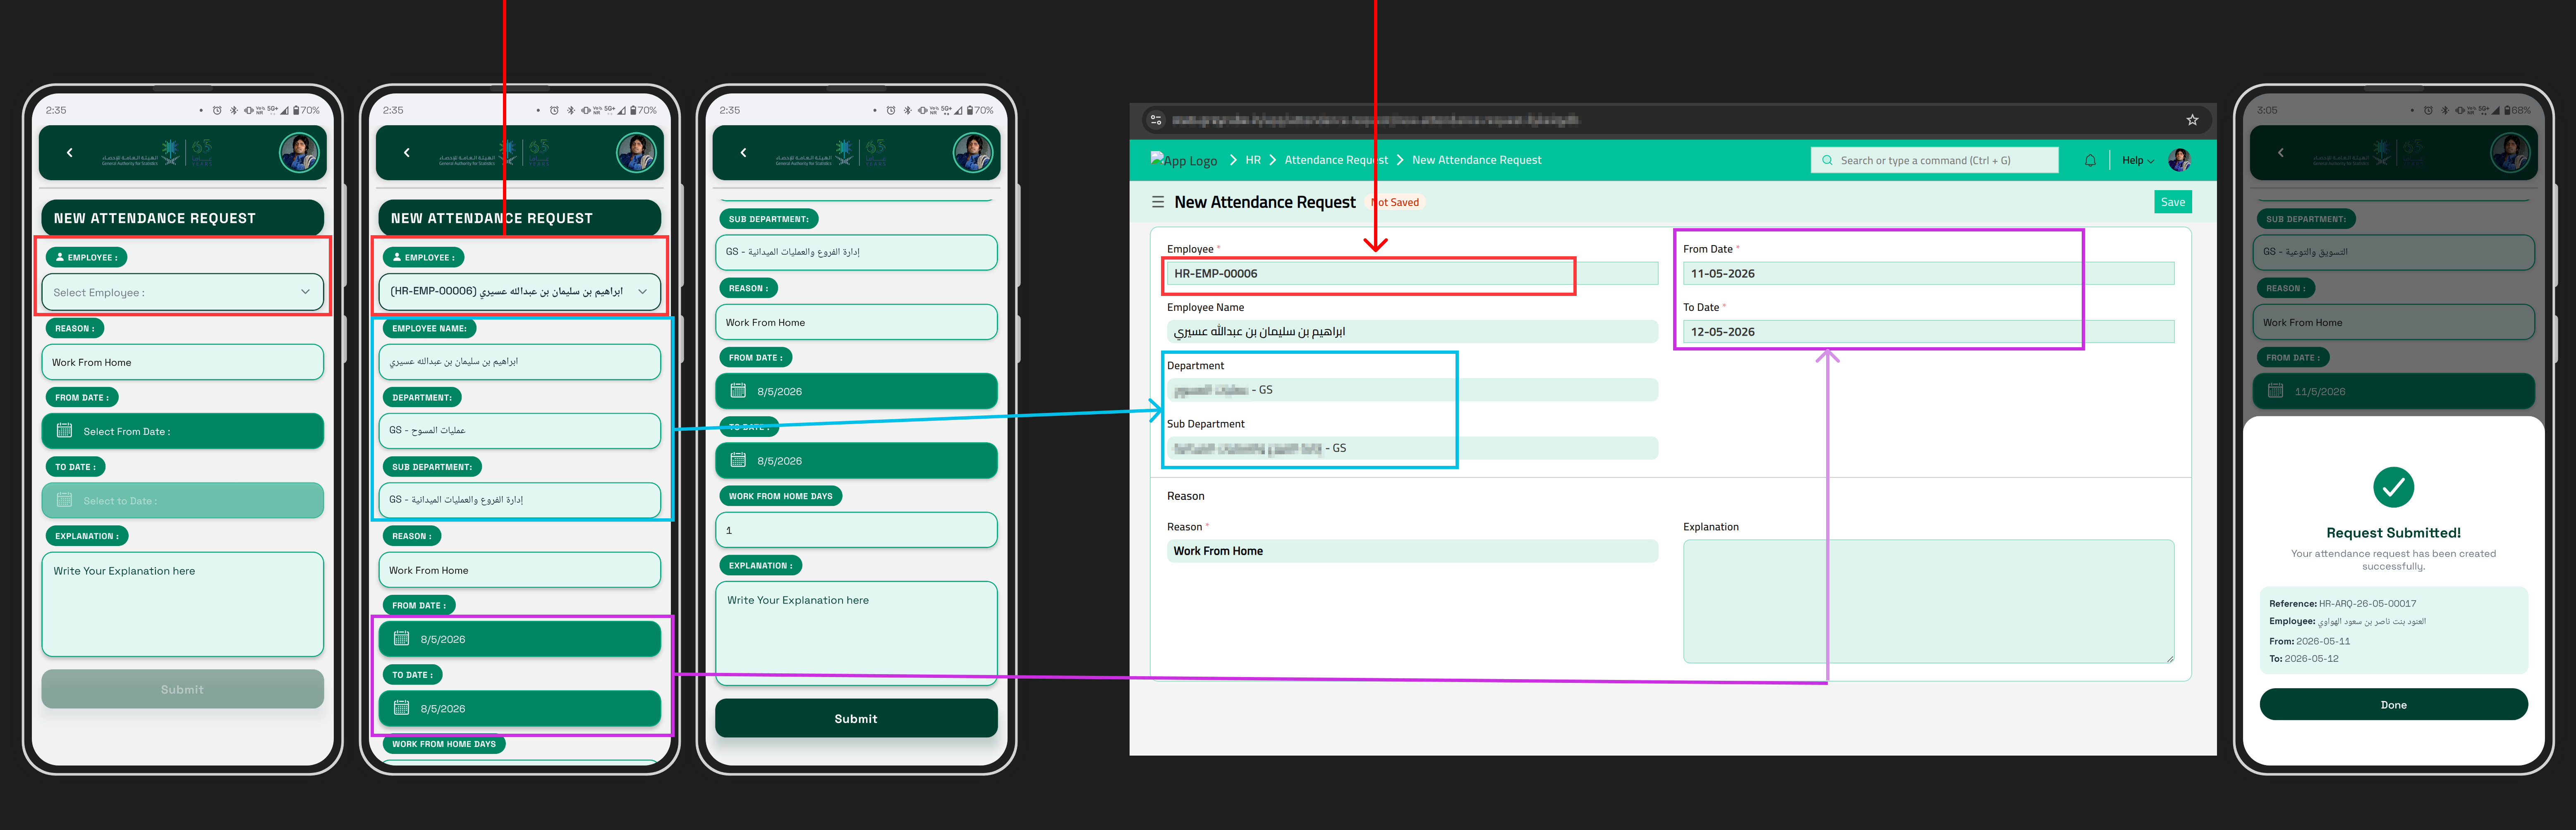Click Employee field HR-EMP-00006

pyautogui.click(x=1412, y=274)
